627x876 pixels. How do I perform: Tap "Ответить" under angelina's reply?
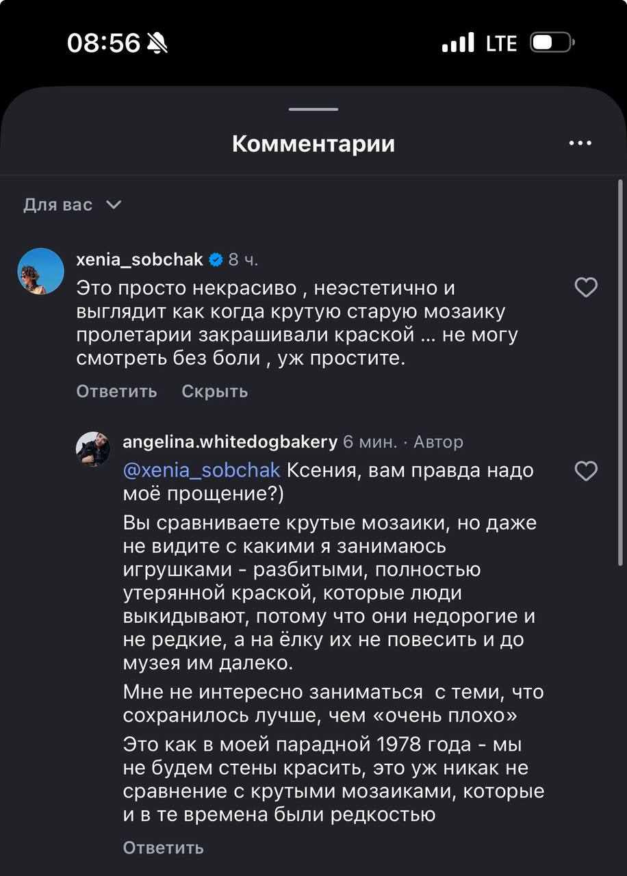click(163, 847)
